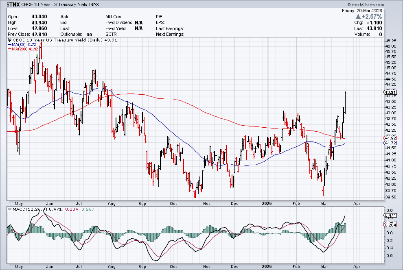The image size is (403, 270).
Task: Click the Open value 43.040
Action: point(39,17)
